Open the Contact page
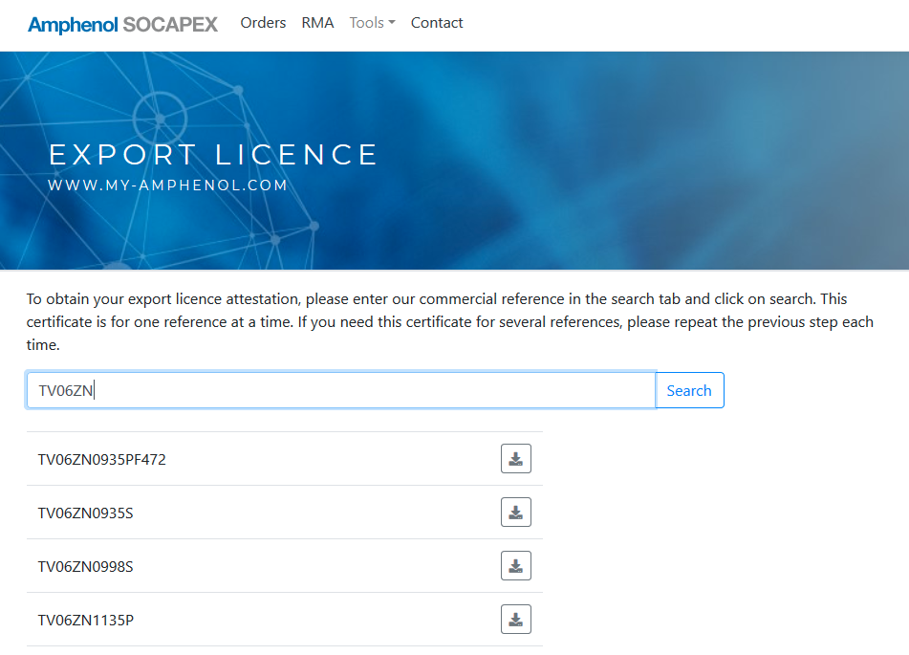Viewport: 909px width, 655px height. [x=437, y=23]
